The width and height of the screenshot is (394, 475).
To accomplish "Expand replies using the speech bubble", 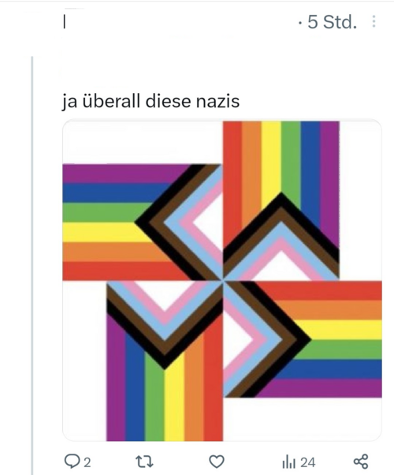I will (x=72, y=462).
